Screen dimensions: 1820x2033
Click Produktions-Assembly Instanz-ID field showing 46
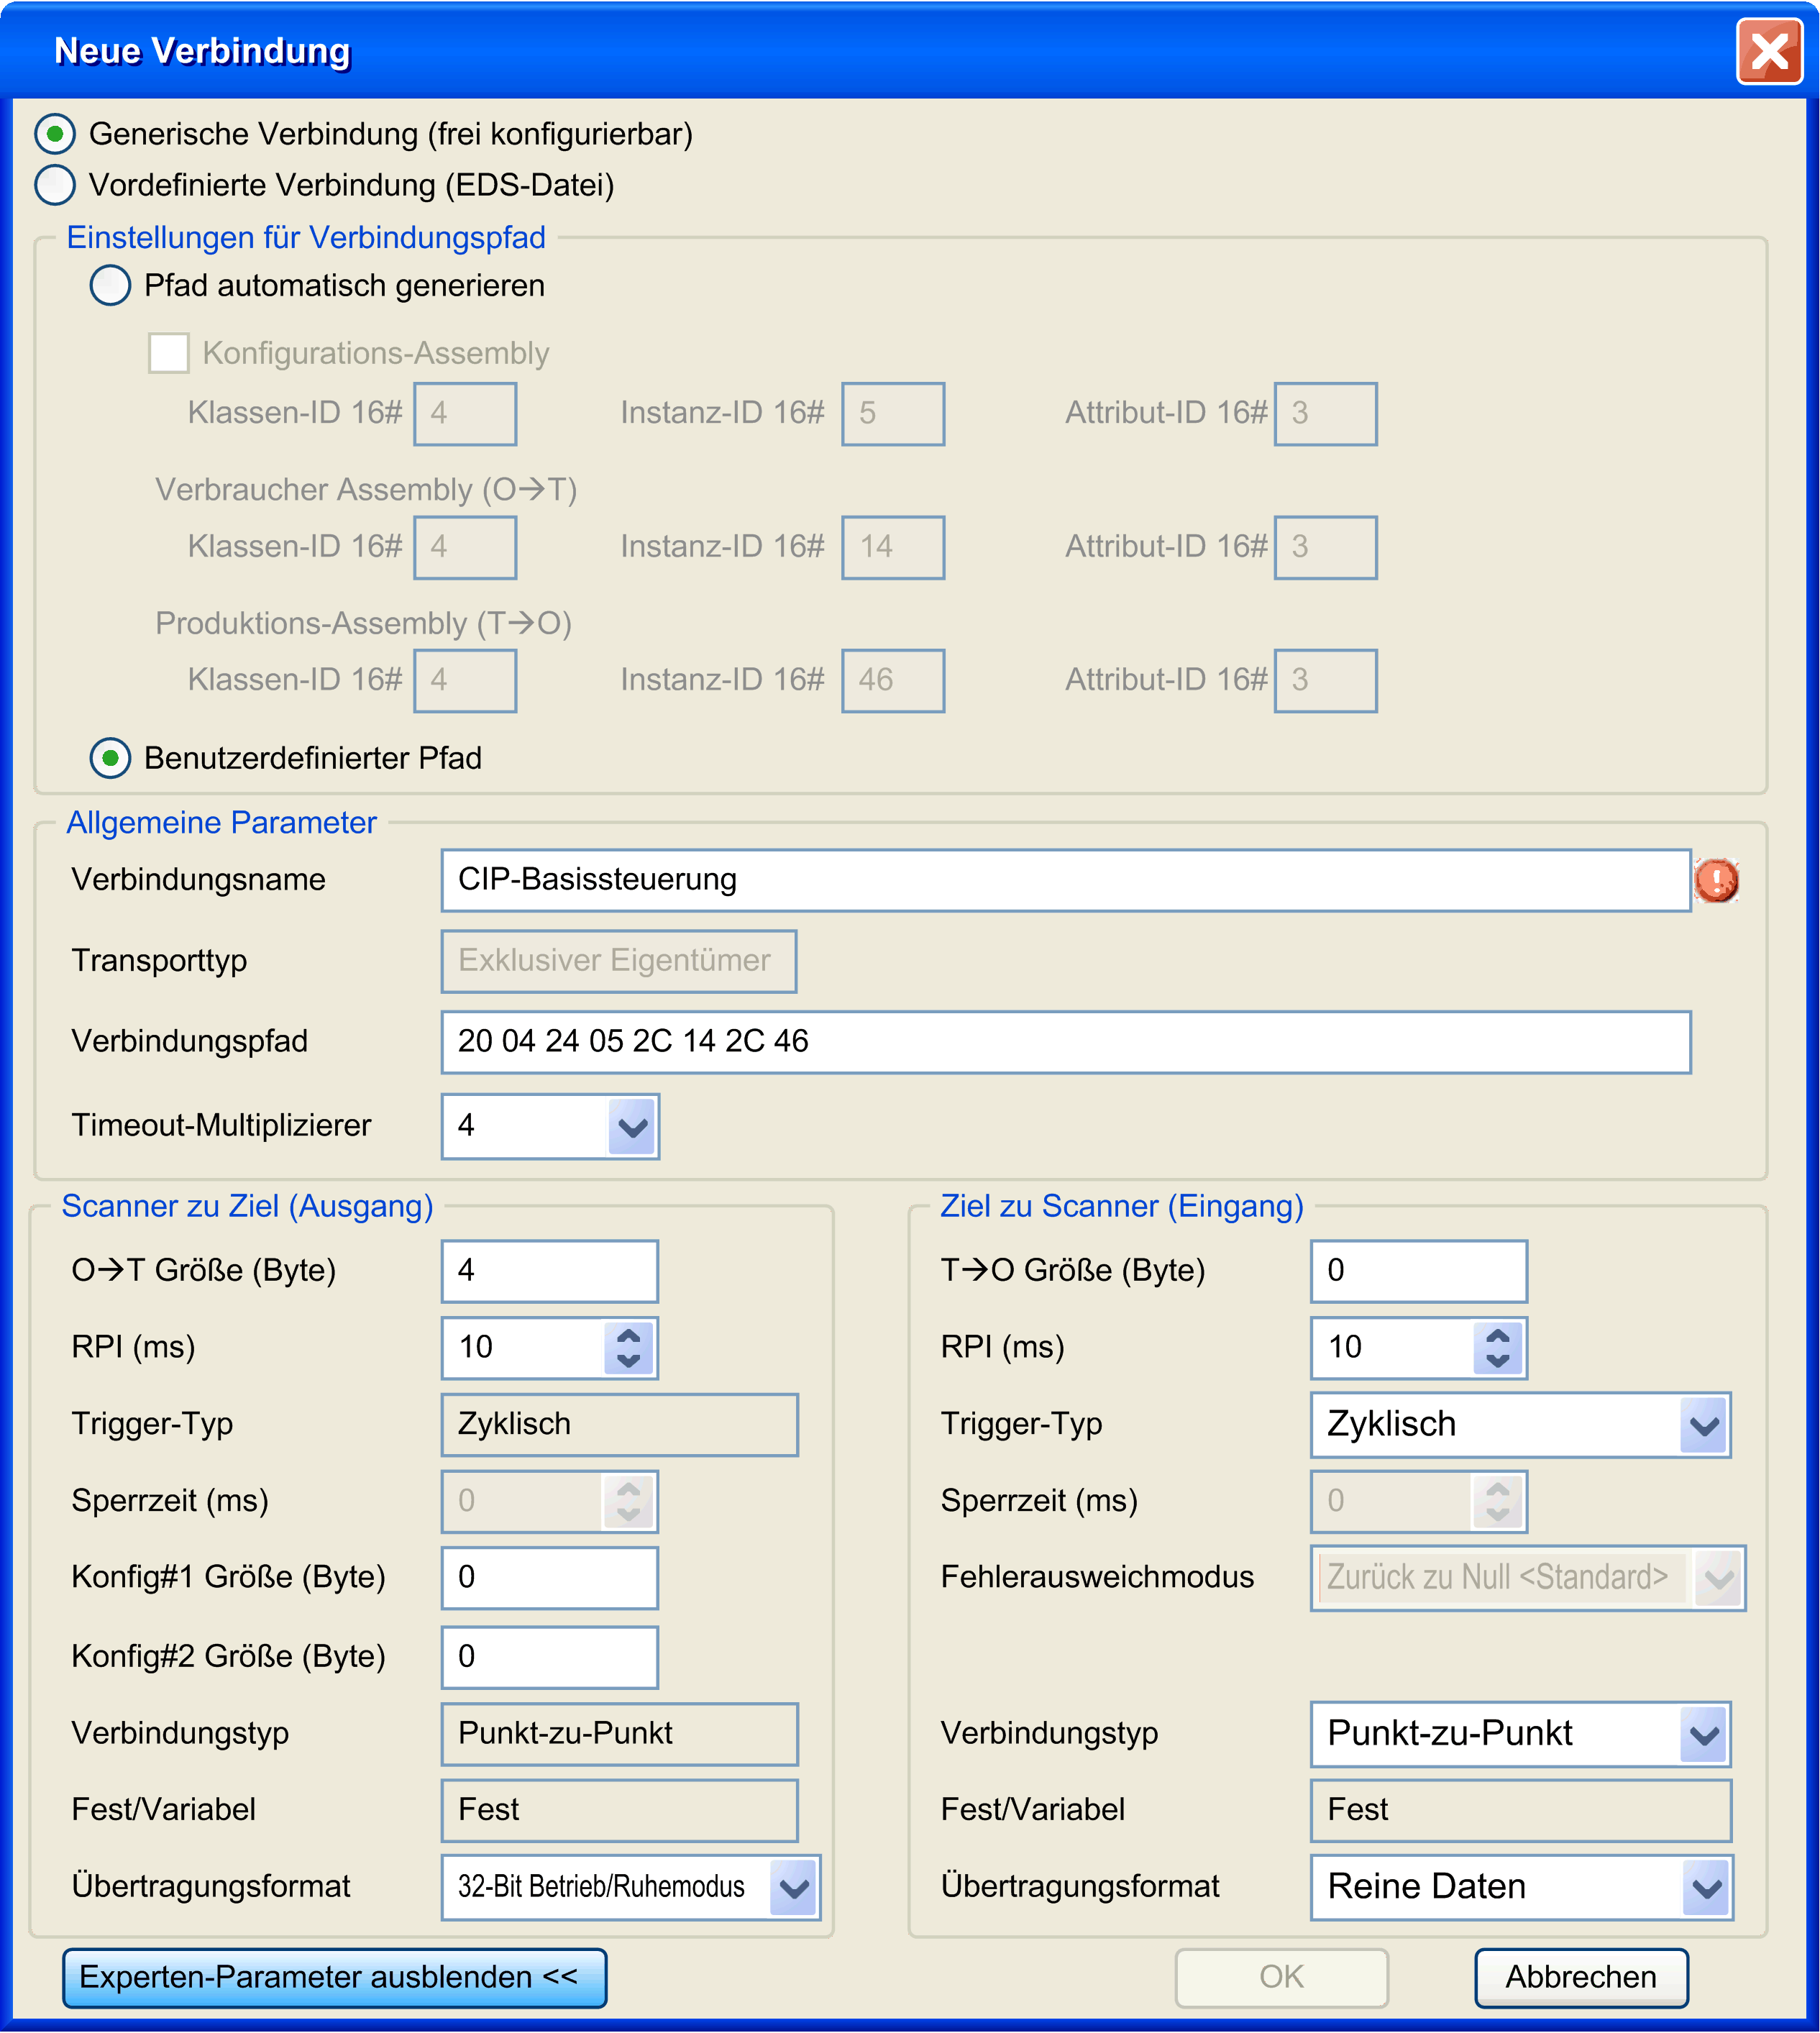[x=893, y=681]
